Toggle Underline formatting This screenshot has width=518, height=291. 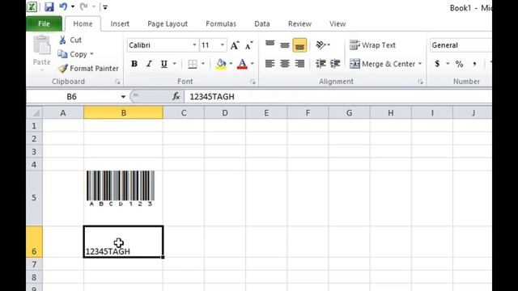click(163, 64)
